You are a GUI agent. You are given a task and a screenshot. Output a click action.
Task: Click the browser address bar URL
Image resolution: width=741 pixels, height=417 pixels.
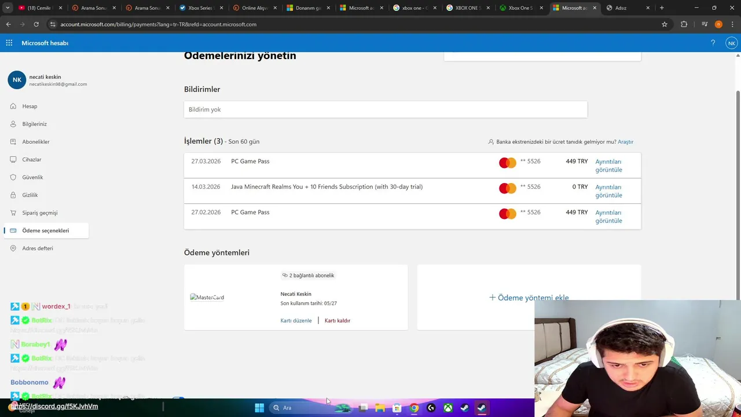pos(158,24)
